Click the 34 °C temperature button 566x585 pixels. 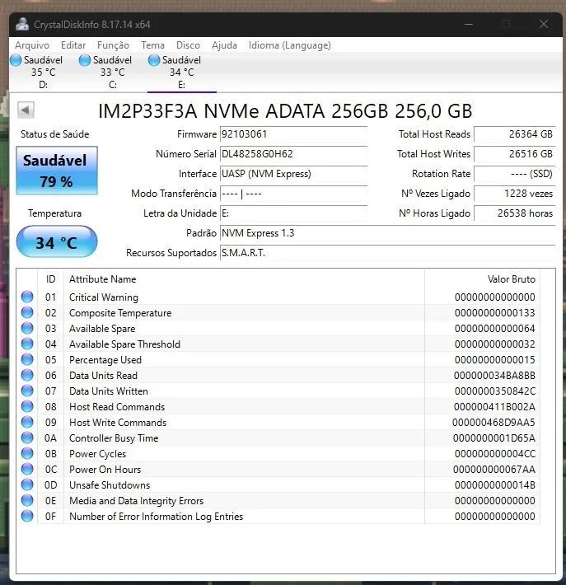(57, 241)
